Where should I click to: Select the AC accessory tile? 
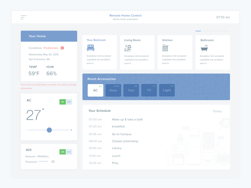coord(95,90)
